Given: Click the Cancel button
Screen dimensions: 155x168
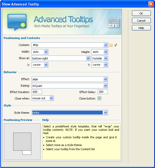Looking at the screenshot, I should click(x=141, y=21).
